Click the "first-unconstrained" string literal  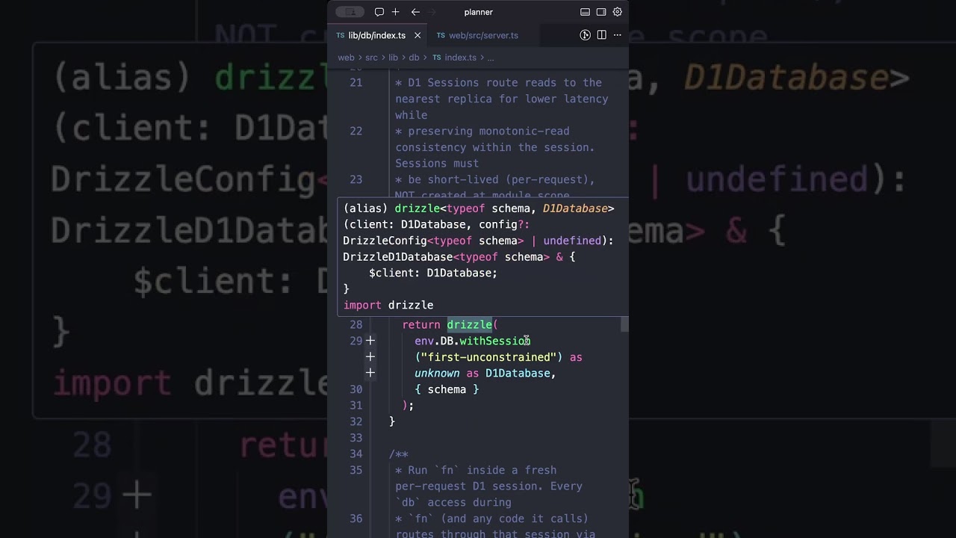coord(488,357)
